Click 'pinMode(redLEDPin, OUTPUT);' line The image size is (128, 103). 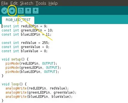(31, 64)
